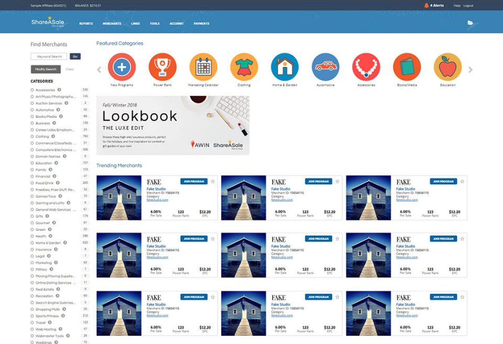The height and width of the screenshot is (344, 503).
Task: Click the Power Rank trophy icon
Action: click(x=162, y=67)
